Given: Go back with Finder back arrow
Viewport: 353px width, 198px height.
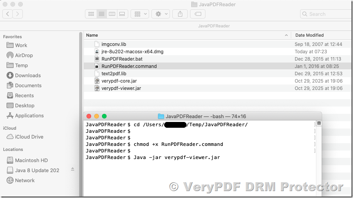Looking at the screenshot, I should 7,14.
